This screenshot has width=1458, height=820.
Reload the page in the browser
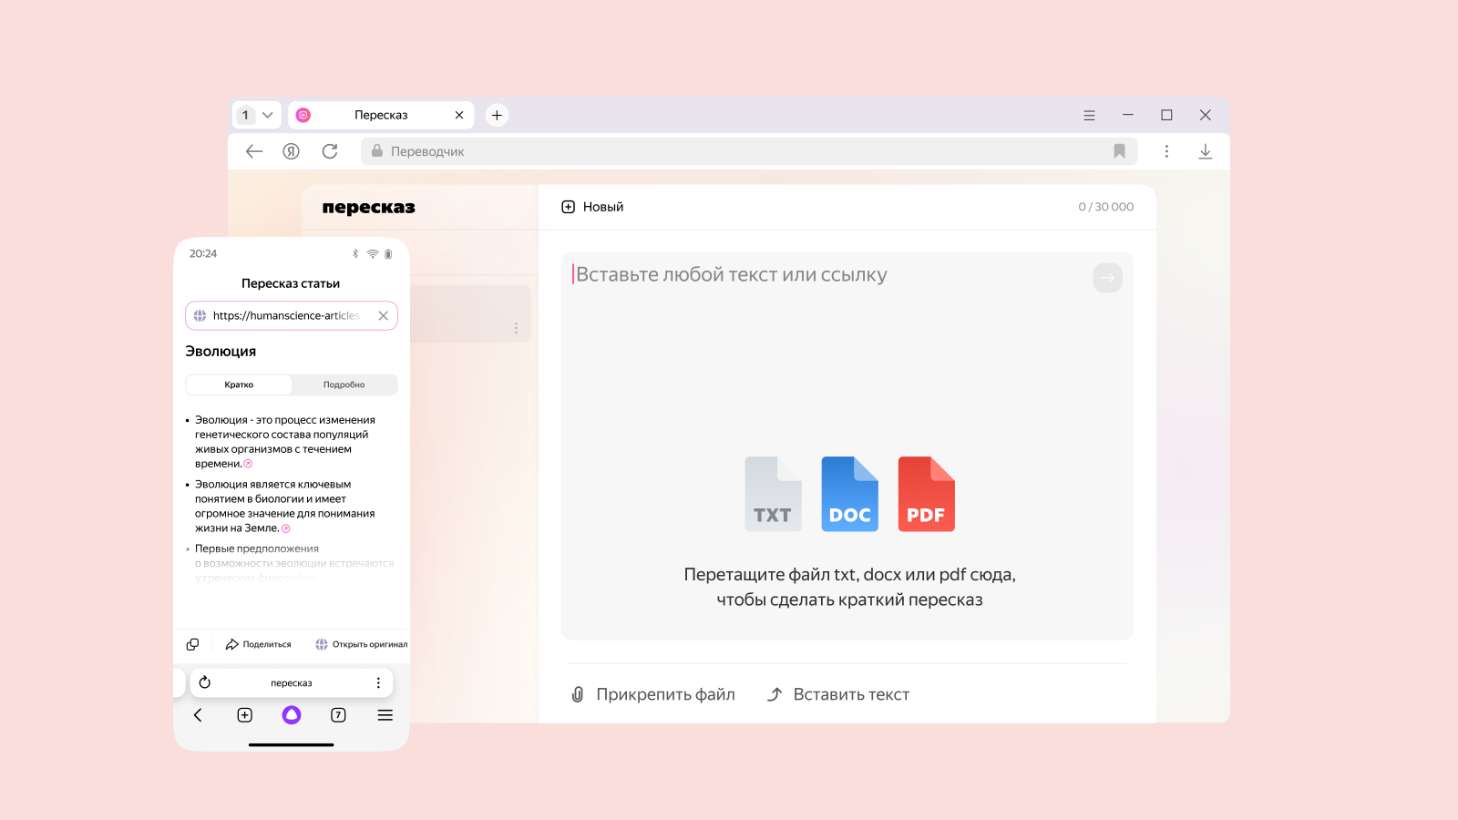coord(330,151)
